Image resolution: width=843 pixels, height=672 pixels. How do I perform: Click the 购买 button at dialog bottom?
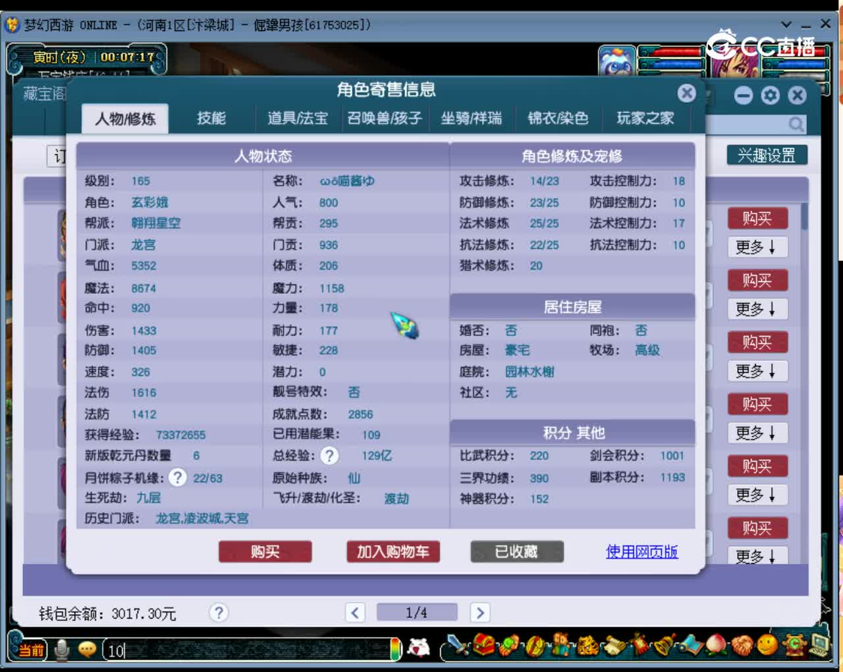265,551
